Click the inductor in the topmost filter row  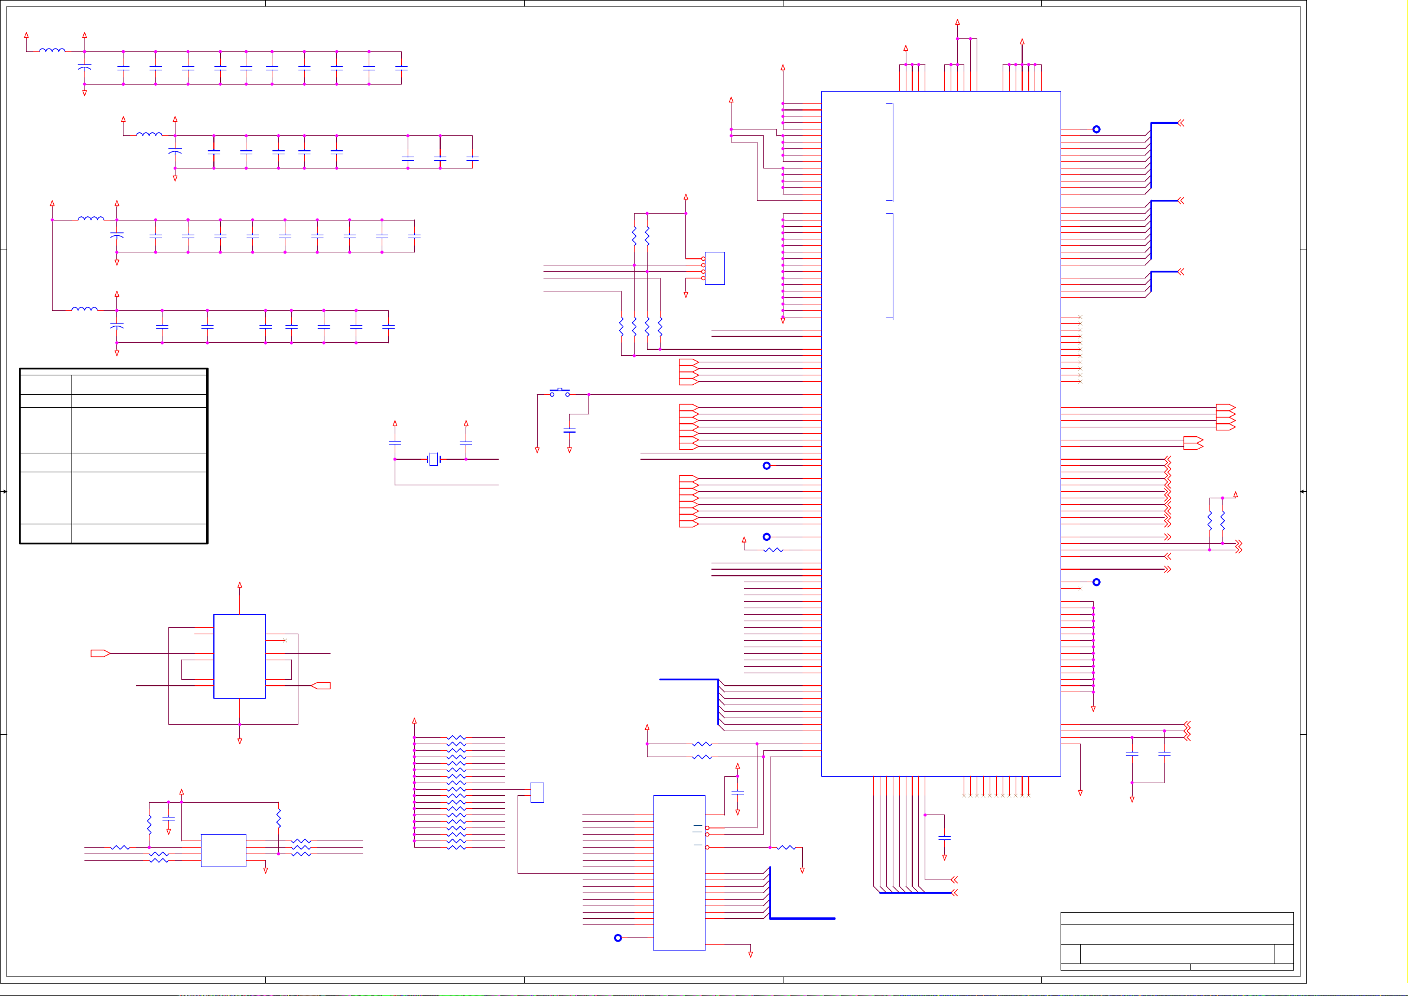[52, 50]
